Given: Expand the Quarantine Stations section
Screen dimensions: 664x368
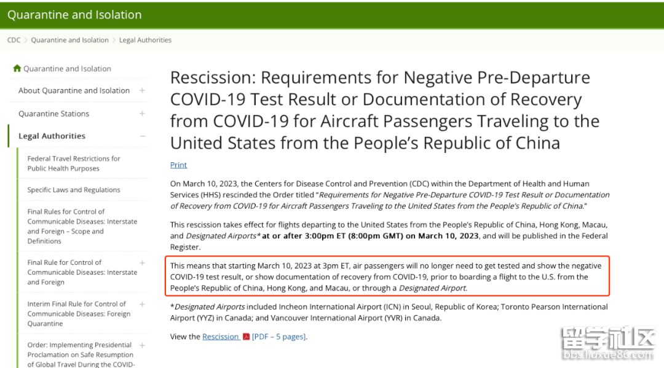Looking at the screenshot, I should [x=142, y=114].
